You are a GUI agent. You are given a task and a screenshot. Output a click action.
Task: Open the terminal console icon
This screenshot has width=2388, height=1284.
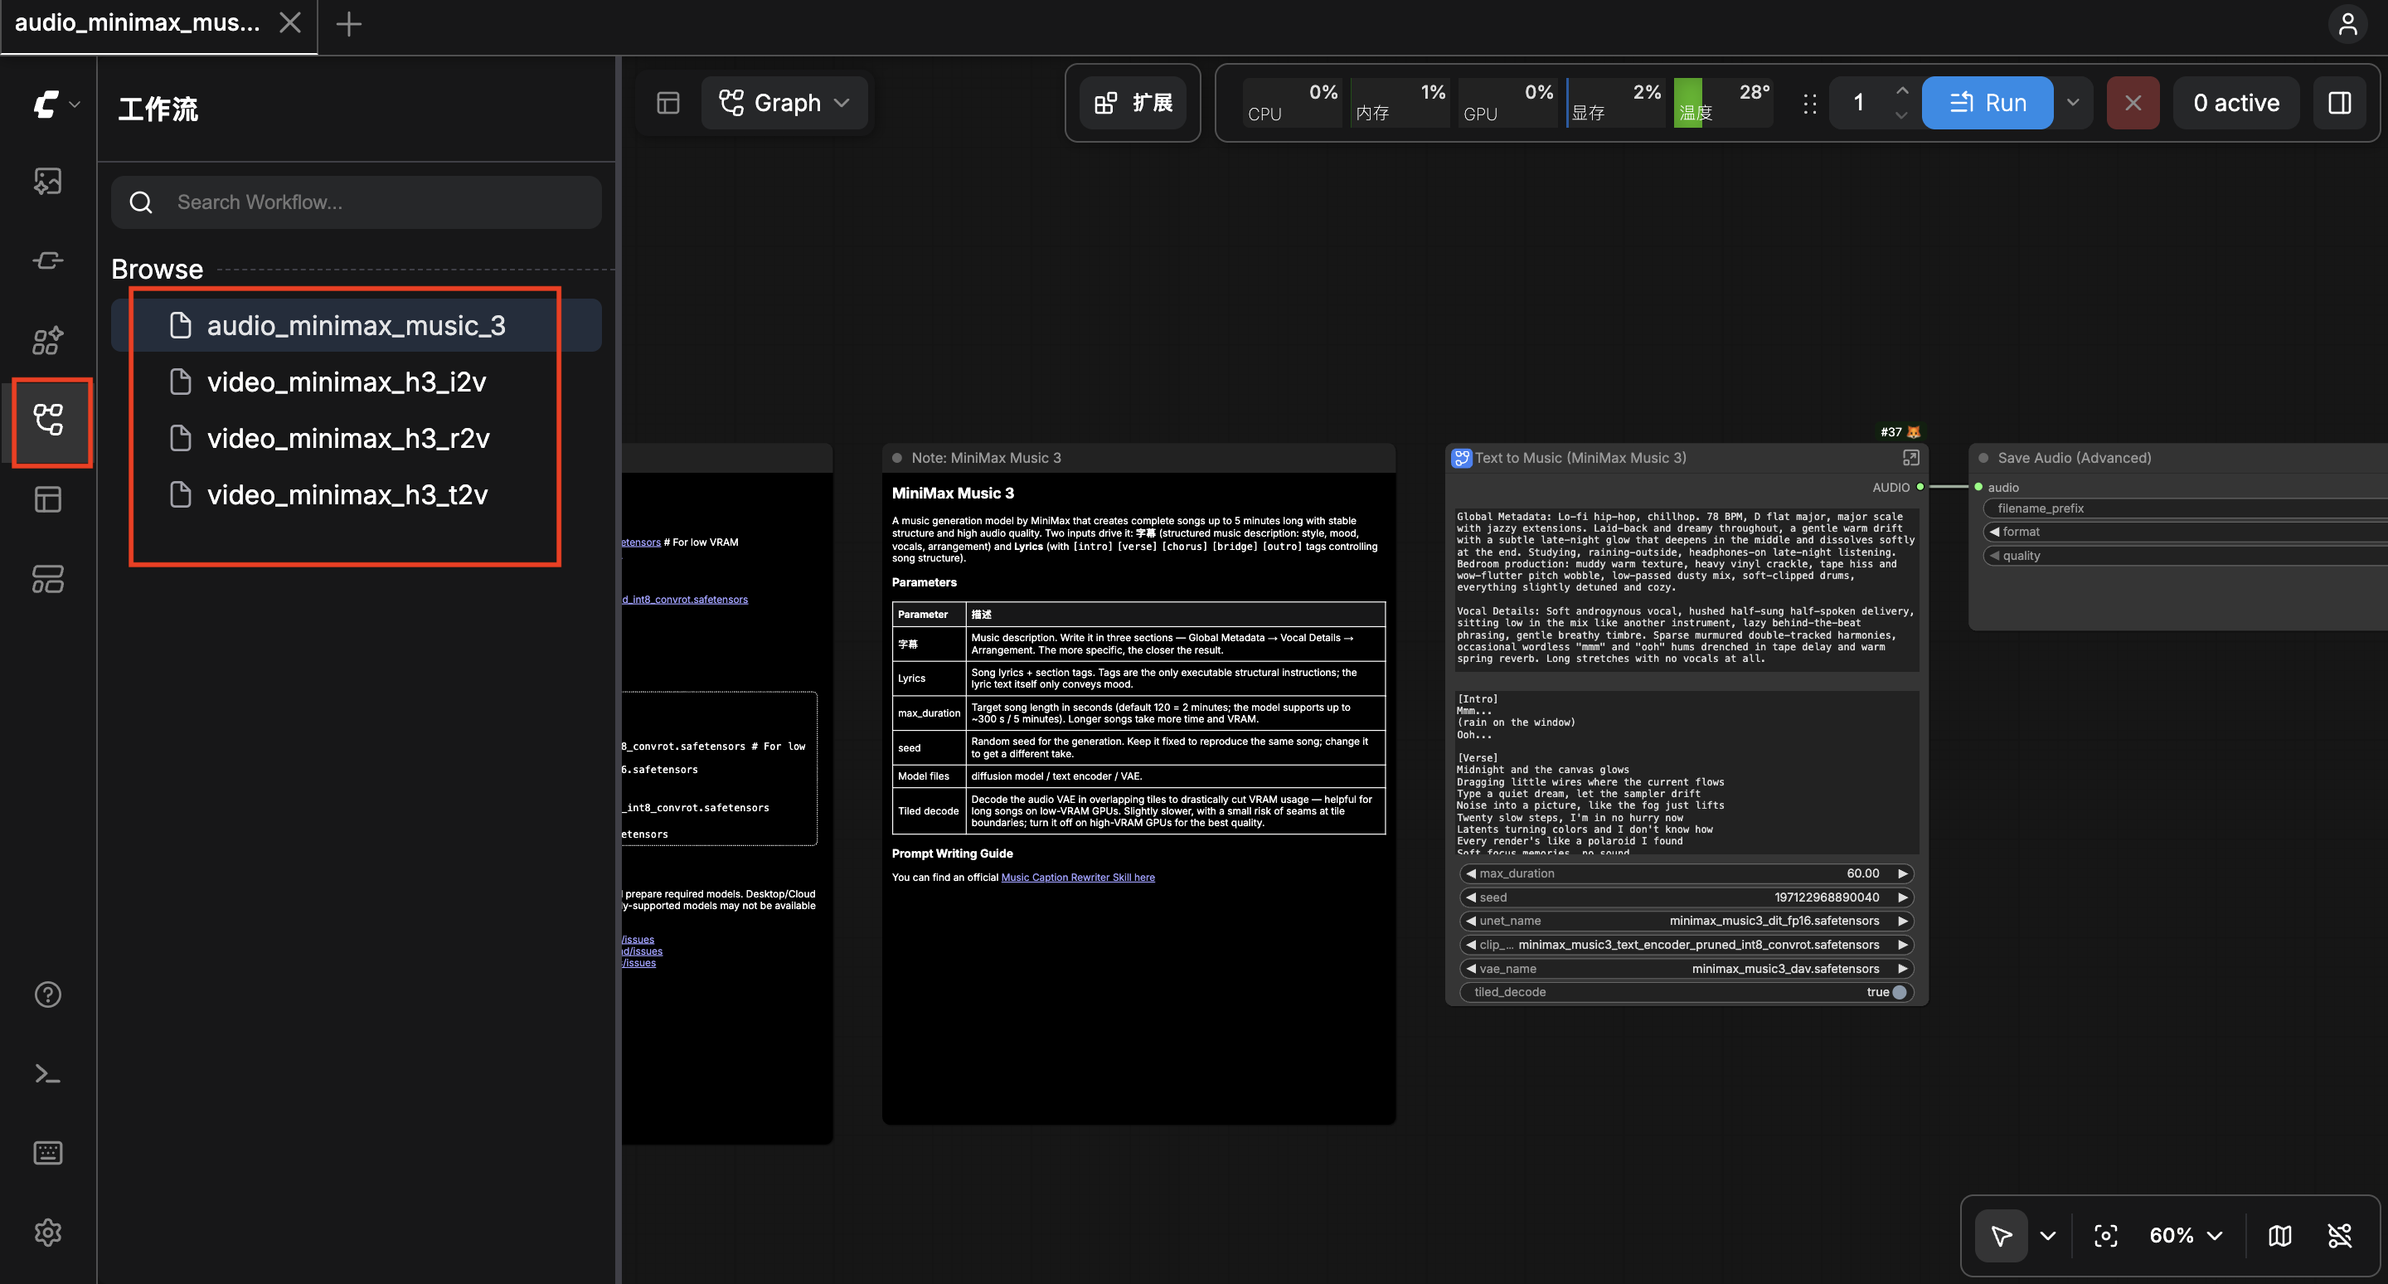[x=48, y=1073]
